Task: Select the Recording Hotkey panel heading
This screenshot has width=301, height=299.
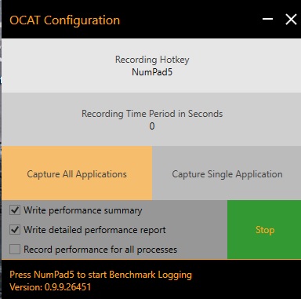Action: (152, 60)
